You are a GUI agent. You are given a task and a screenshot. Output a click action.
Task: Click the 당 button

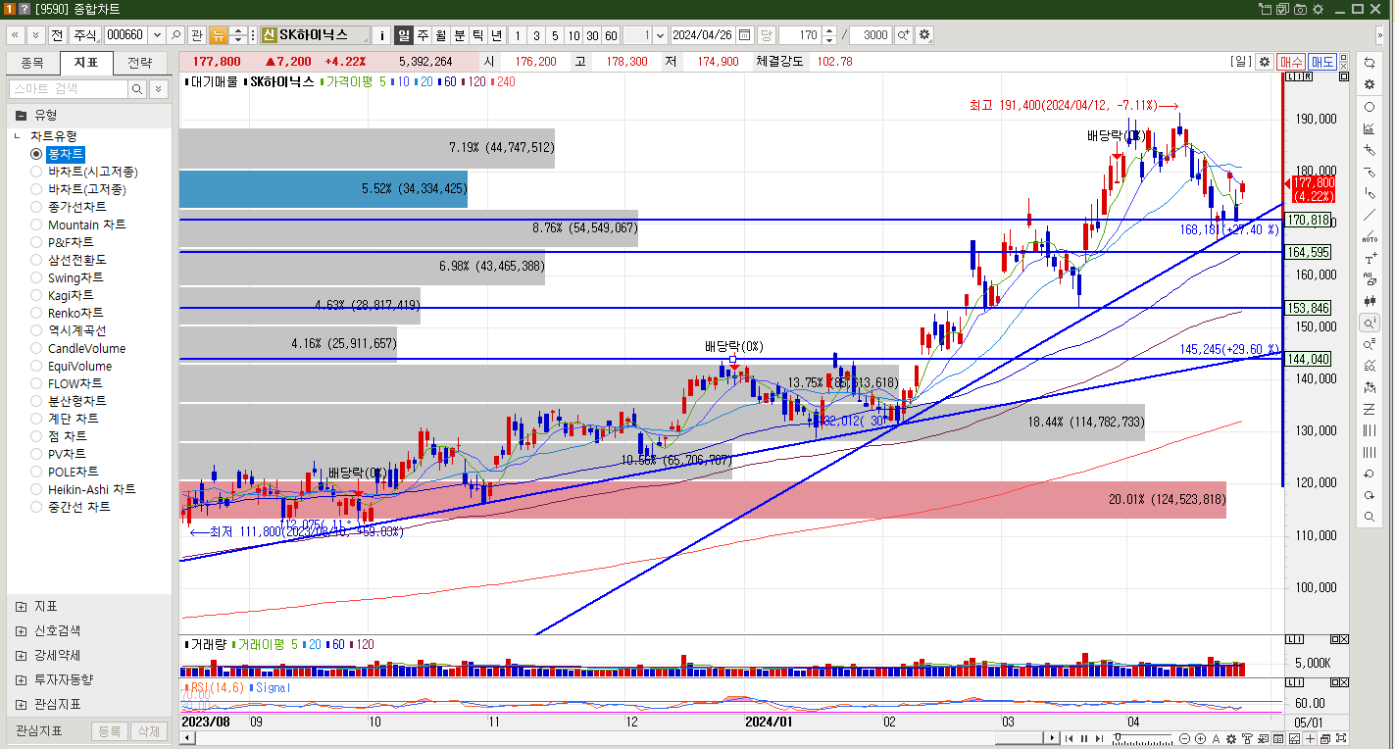coord(767,35)
